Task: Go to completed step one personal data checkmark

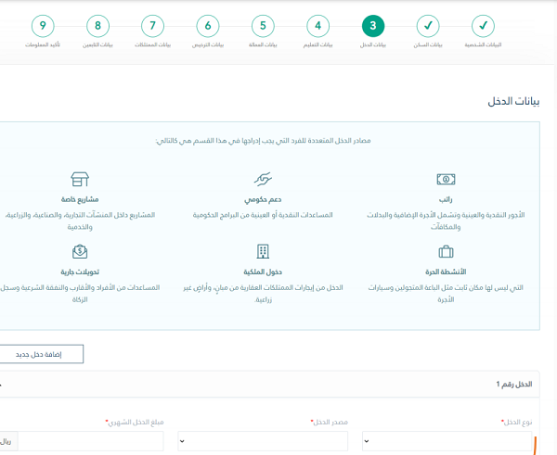Action: pyautogui.click(x=483, y=26)
